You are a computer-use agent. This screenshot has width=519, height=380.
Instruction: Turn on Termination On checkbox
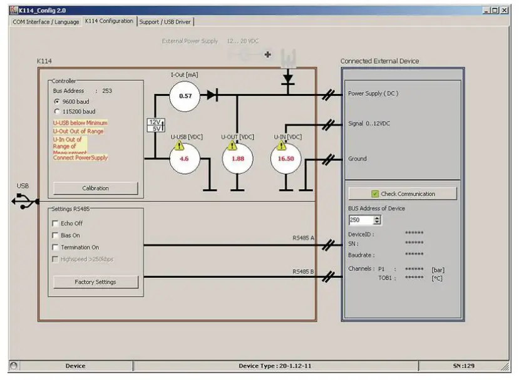click(55, 247)
